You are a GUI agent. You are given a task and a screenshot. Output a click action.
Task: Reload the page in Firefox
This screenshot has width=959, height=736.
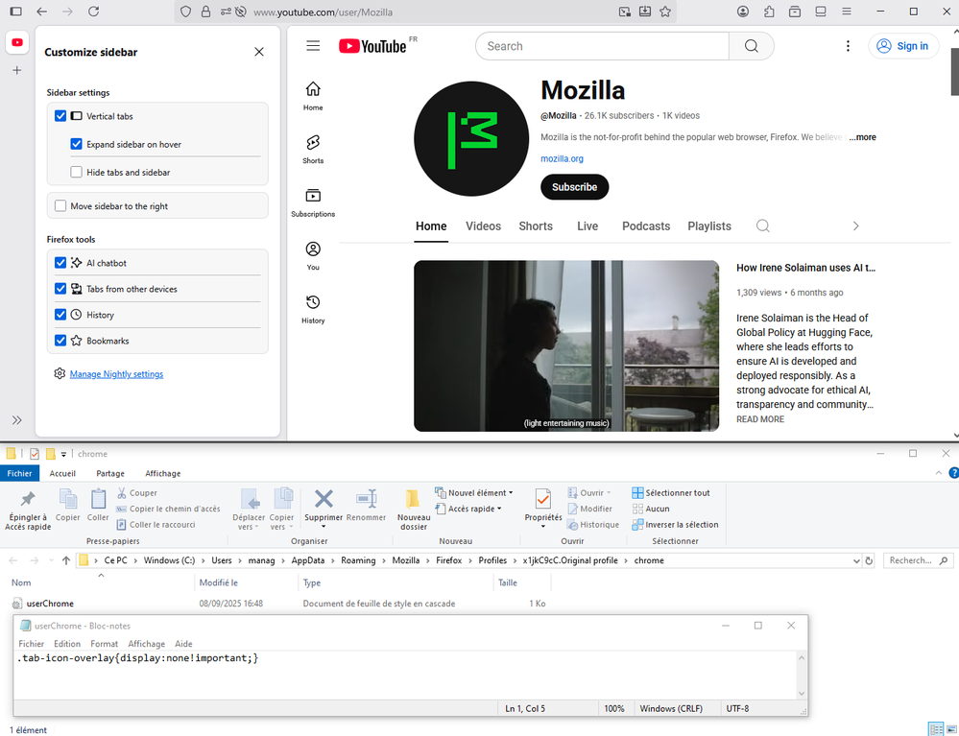pyautogui.click(x=93, y=12)
